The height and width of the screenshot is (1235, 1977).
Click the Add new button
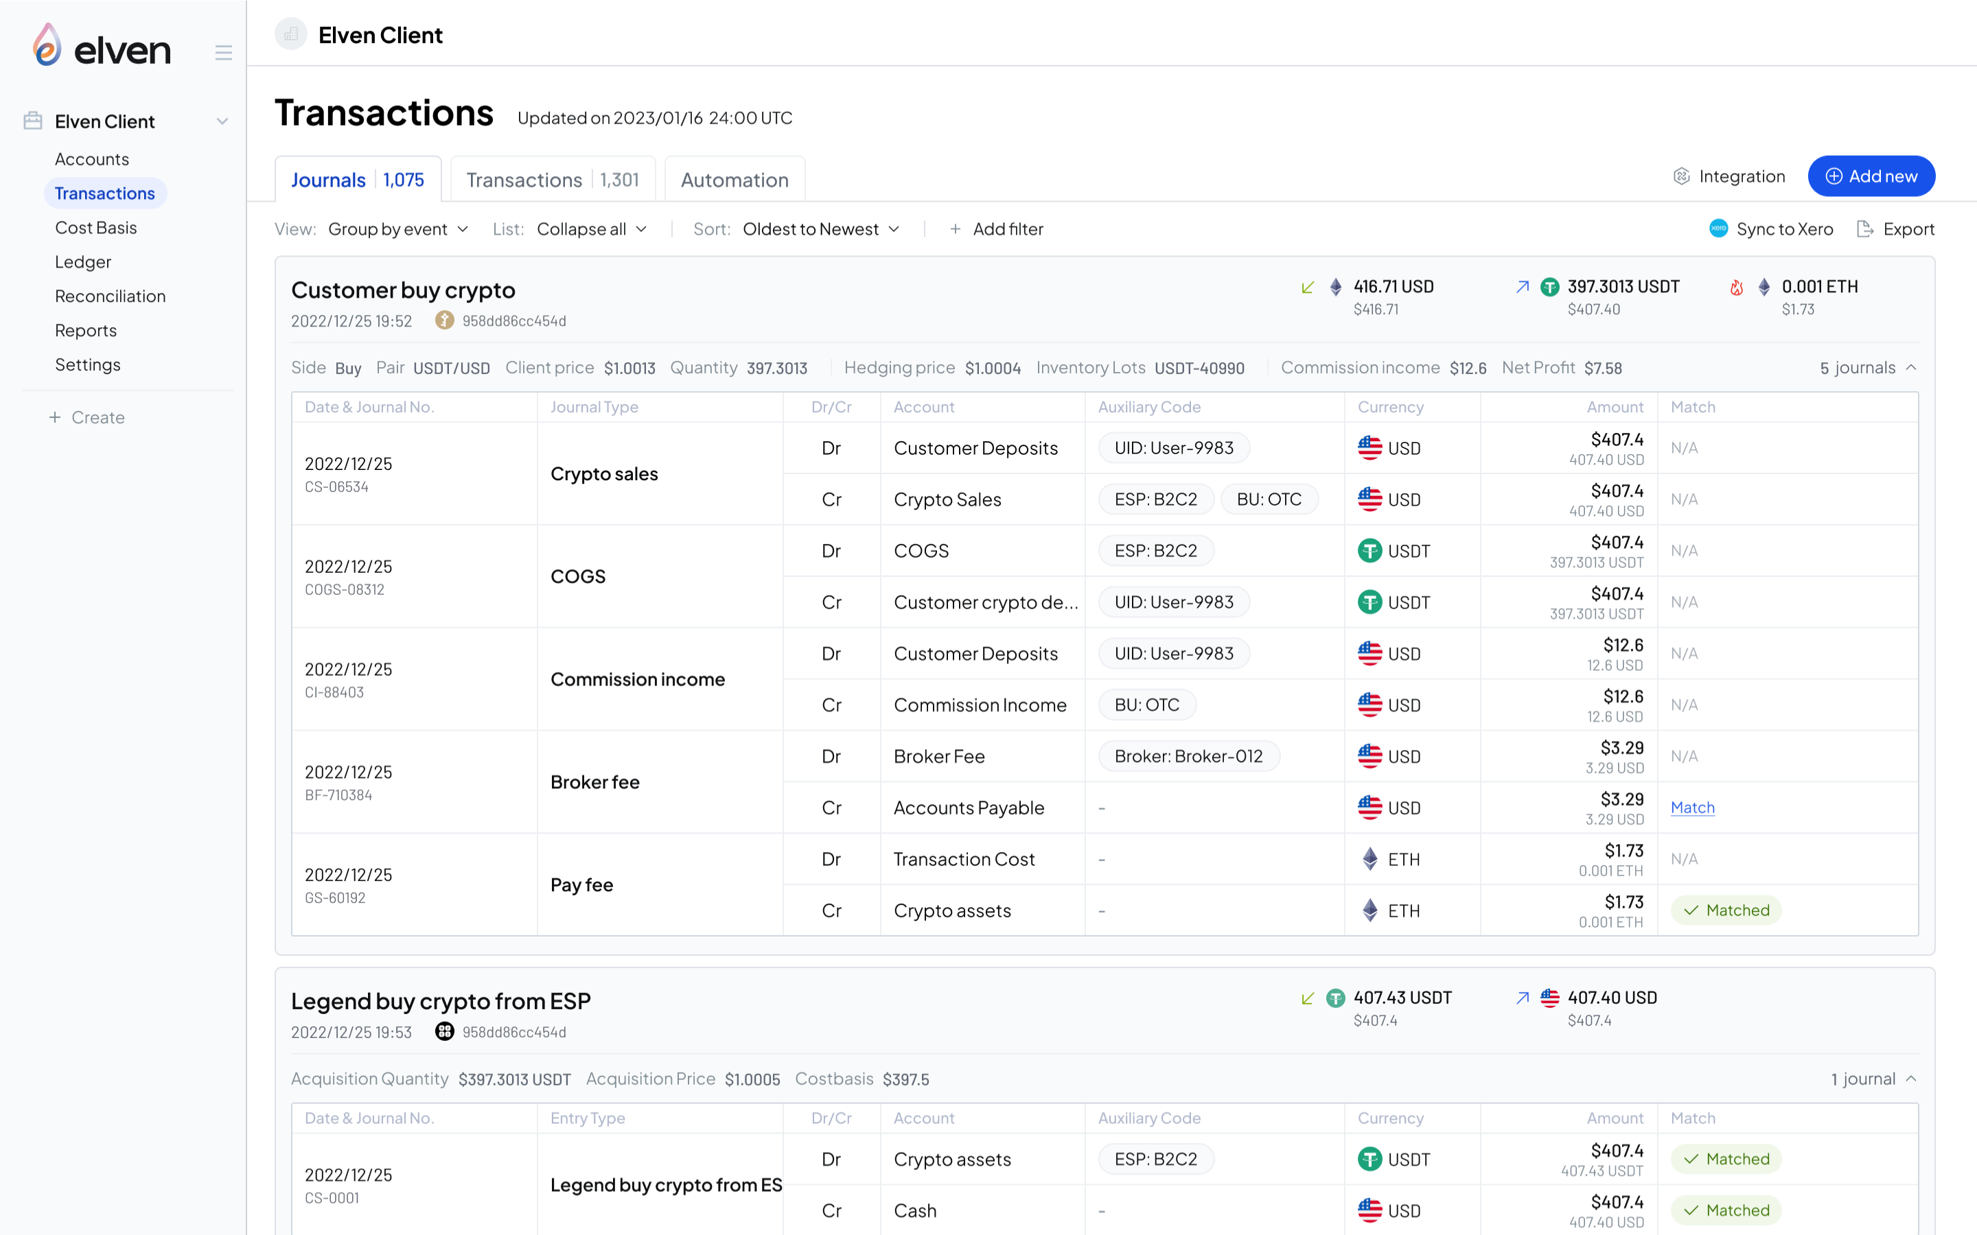pyautogui.click(x=1871, y=176)
